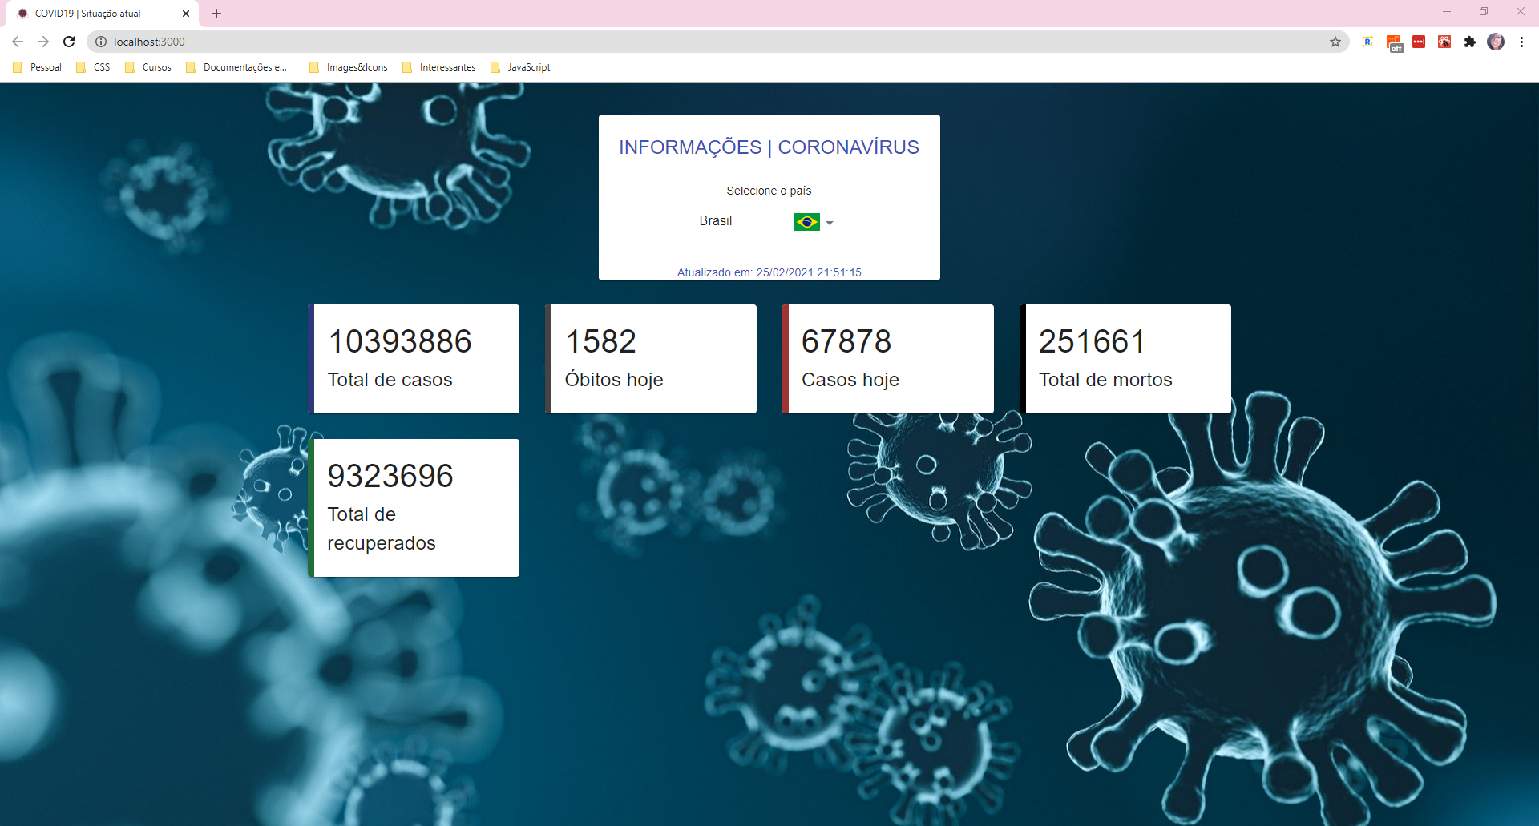Open the Chrome profile avatar

pyautogui.click(x=1496, y=42)
